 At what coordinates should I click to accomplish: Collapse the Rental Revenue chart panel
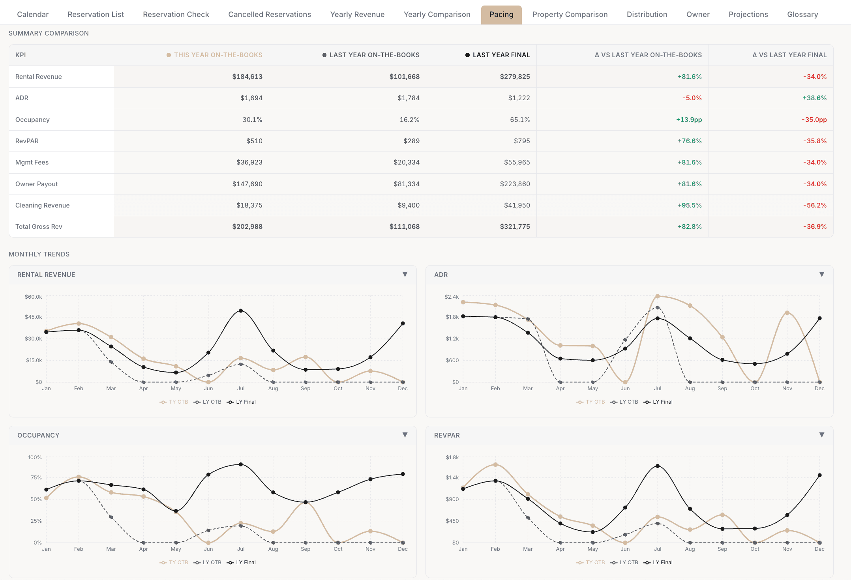pyautogui.click(x=405, y=274)
